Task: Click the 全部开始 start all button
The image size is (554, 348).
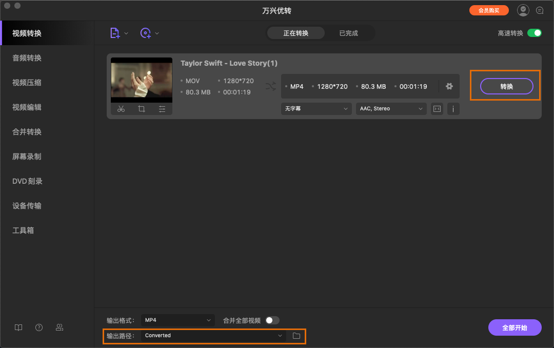Action: coord(515,327)
